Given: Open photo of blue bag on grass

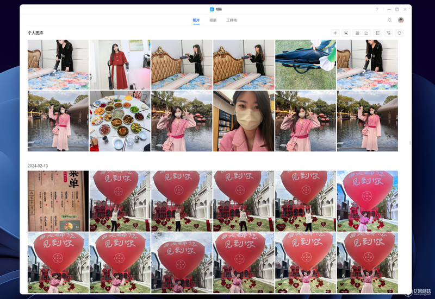Looking at the screenshot, I should tap(306, 65).
